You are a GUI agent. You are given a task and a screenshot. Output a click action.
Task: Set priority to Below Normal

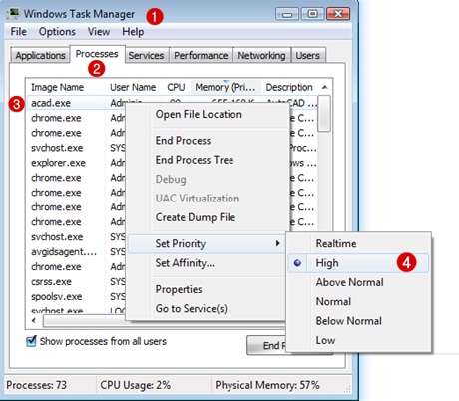pos(358,321)
